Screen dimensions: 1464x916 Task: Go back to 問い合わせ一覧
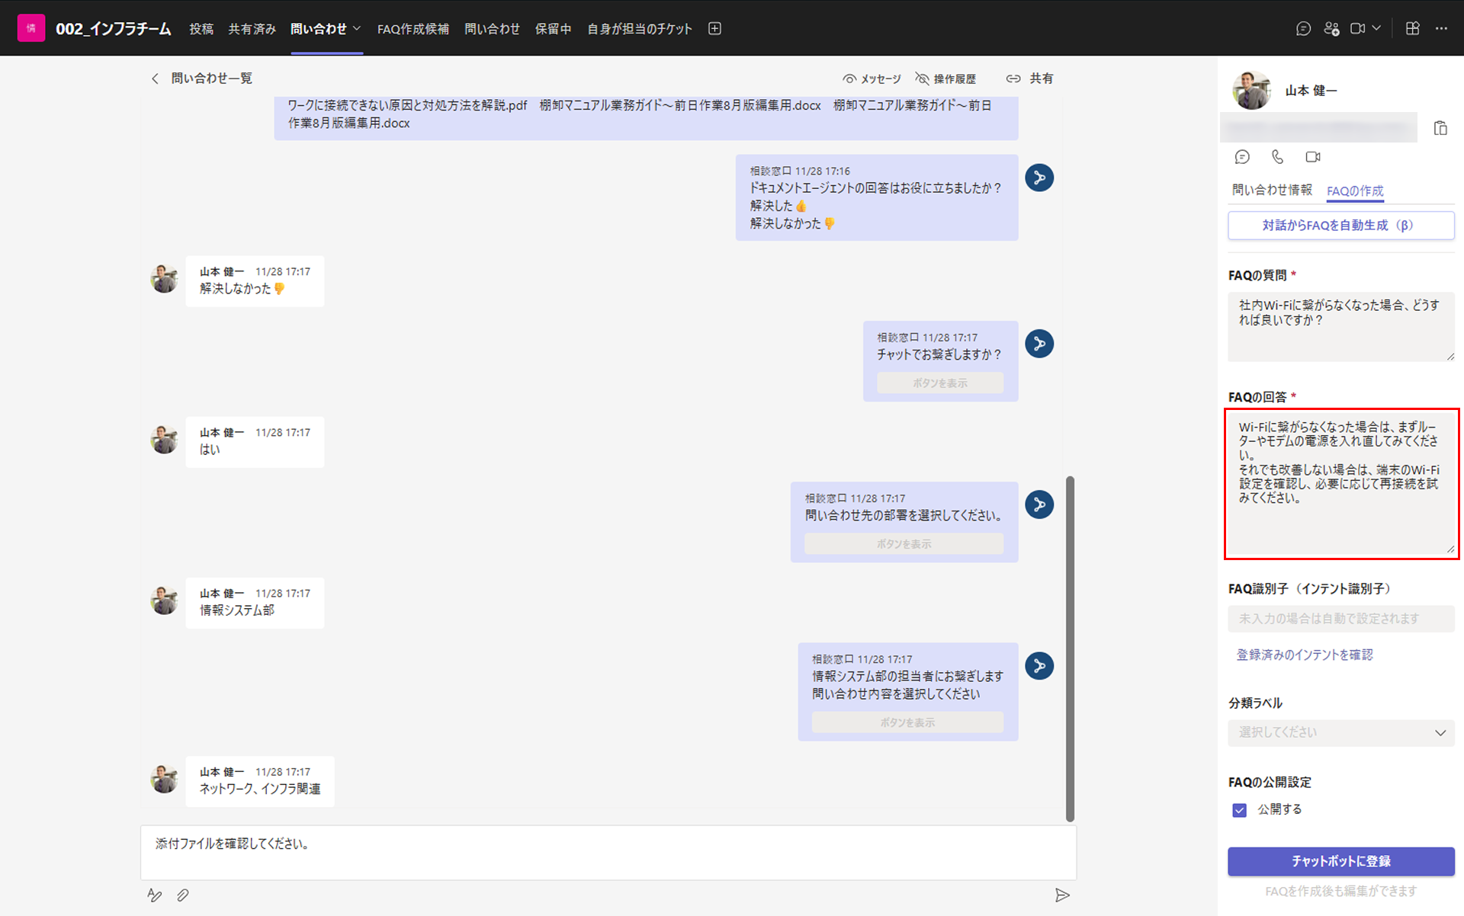pyautogui.click(x=202, y=78)
